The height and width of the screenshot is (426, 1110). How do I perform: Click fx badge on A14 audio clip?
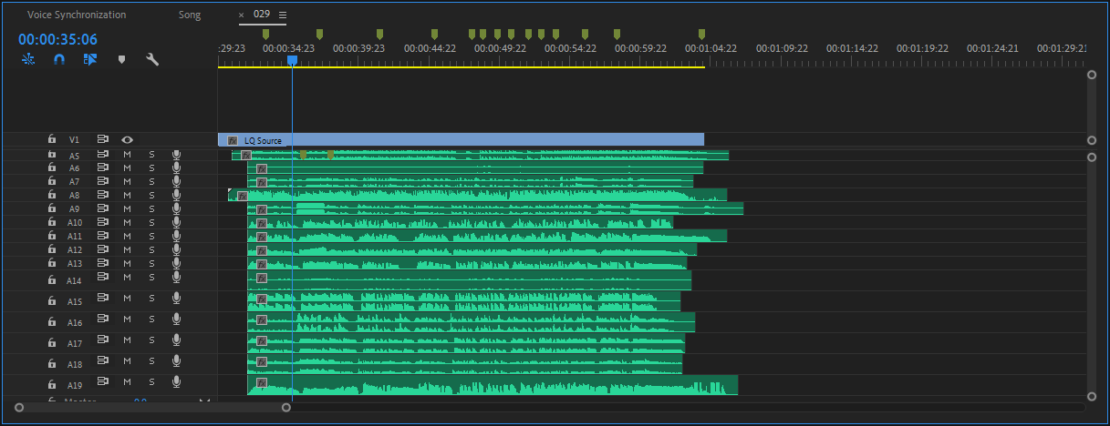(x=262, y=278)
